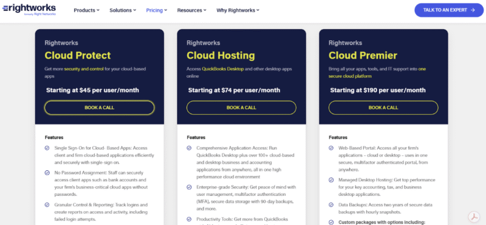
Task: Click the 'security and control' highlighted text
Action: coord(84,69)
